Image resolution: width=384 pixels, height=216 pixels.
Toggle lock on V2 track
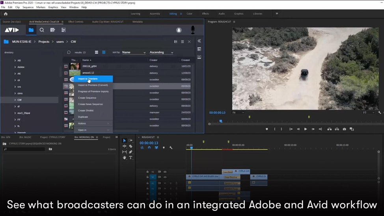(x=147, y=172)
